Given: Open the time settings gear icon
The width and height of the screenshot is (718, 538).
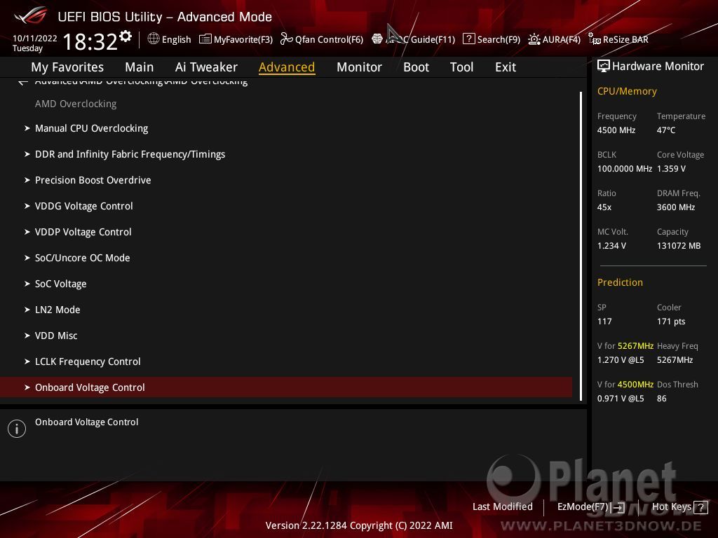Looking at the screenshot, I should tap(126, 36).
